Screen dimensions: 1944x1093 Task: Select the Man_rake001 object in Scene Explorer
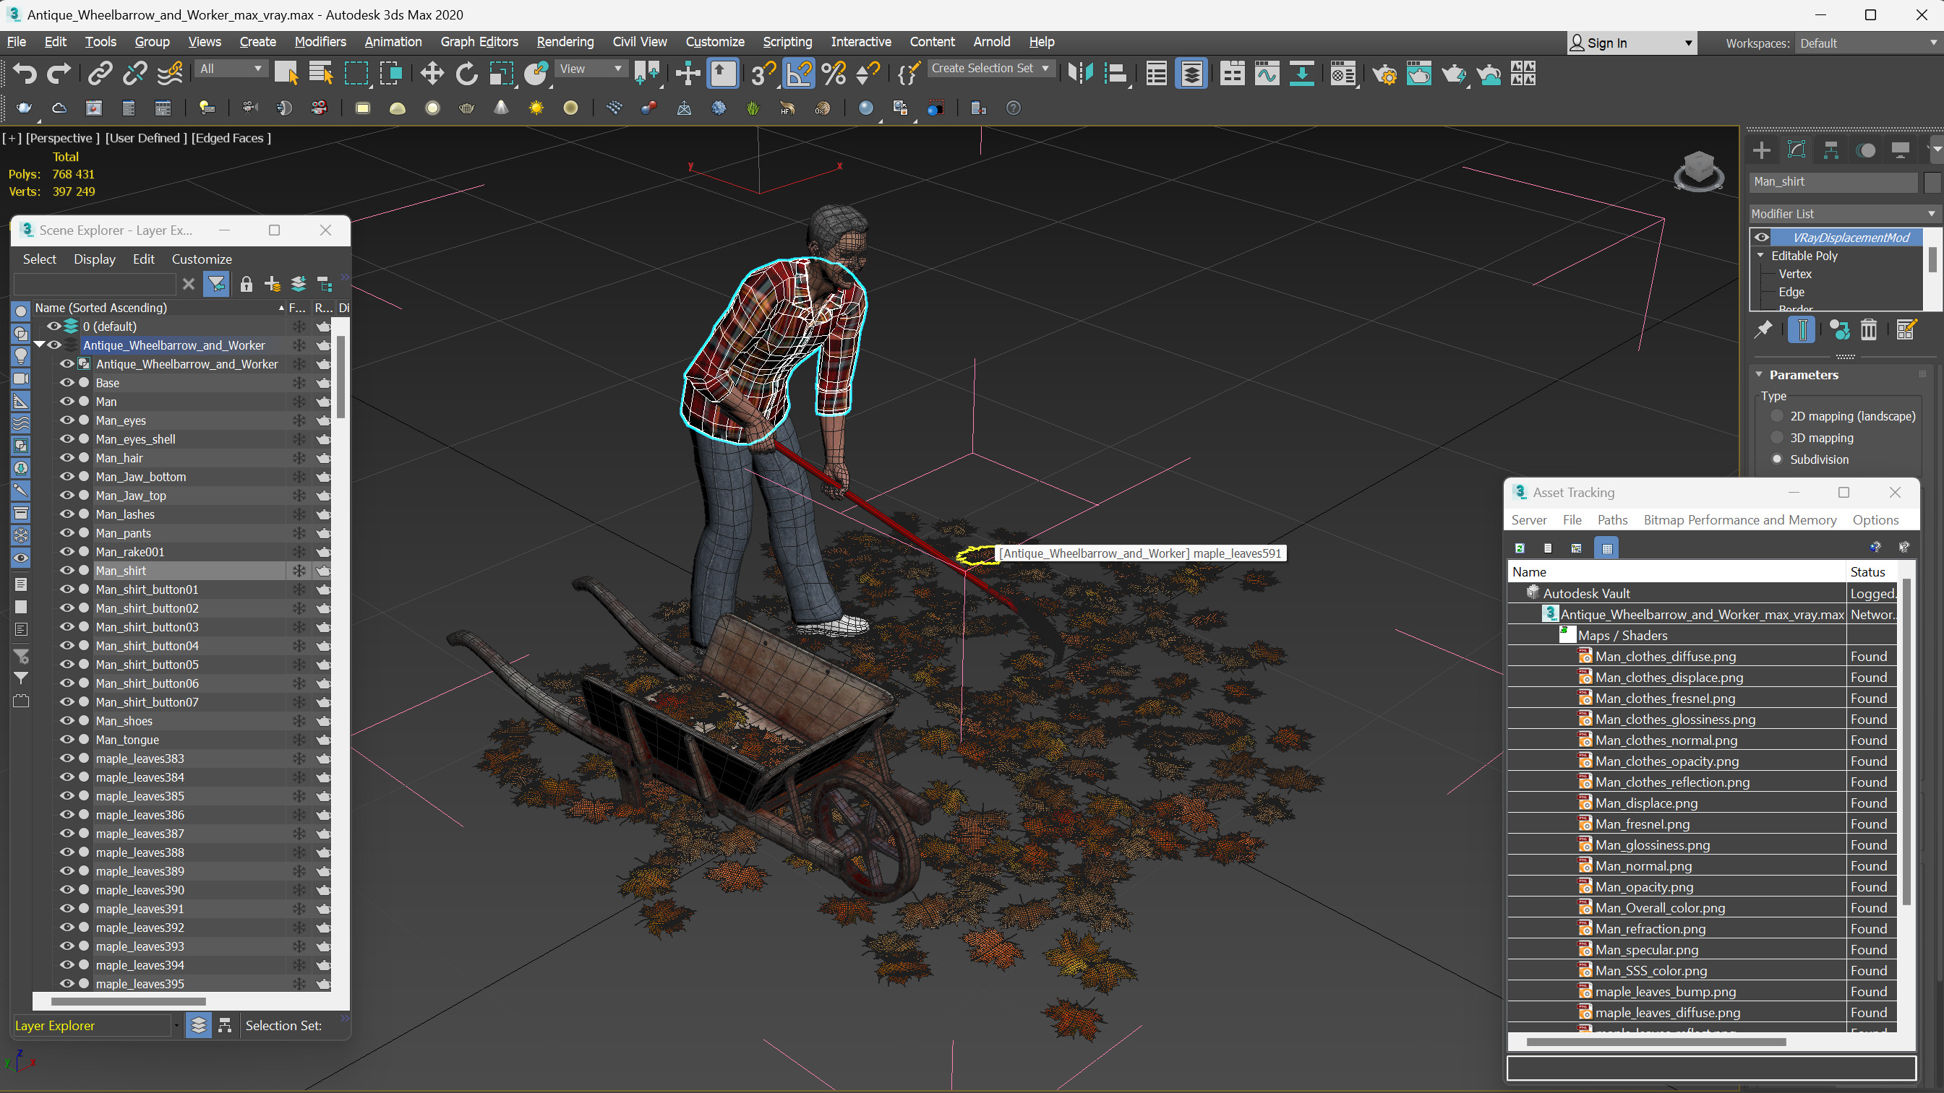(x=130, y=551)
